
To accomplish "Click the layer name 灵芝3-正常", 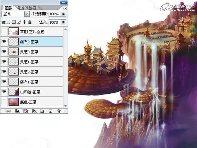I will tap(29, 52).
